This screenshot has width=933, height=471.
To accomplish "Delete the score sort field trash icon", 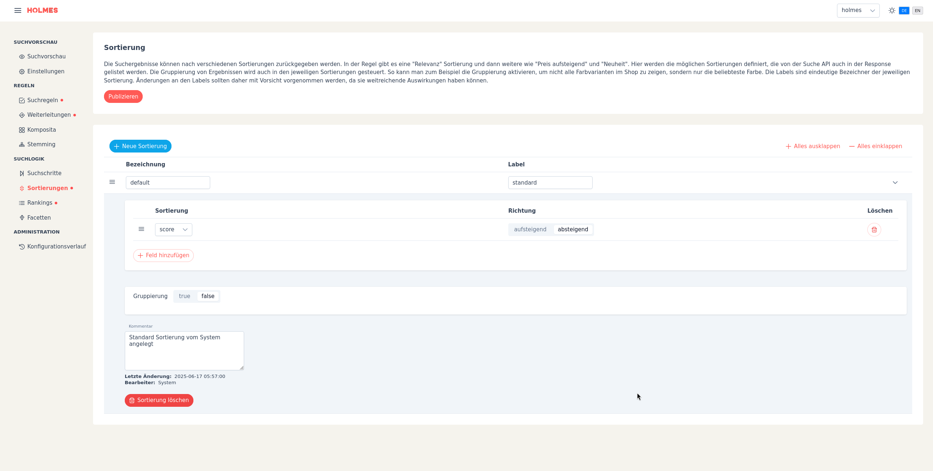I will [x=874, y=230].
